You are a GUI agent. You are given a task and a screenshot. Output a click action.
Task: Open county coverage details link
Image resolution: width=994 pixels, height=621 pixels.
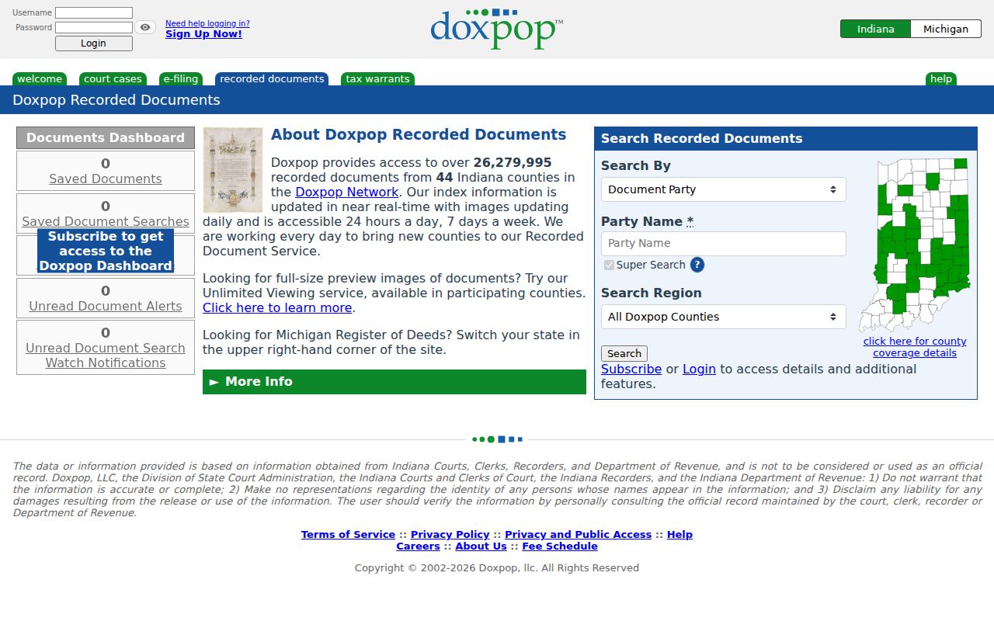915,347
